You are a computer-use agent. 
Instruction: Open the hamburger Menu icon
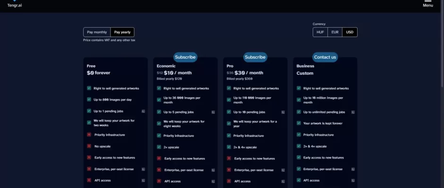(x=428, y=1)
